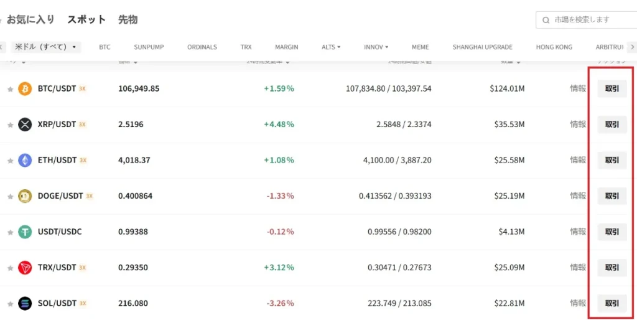Star the SOL/USDT pair
Image resolution: width=637 pixels, height=320 pixels.
click(10, 304)
